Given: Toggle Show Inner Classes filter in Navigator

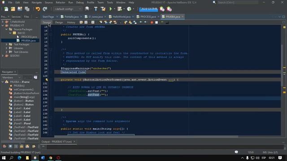Looking at the screenshot, I should point(27,146).
